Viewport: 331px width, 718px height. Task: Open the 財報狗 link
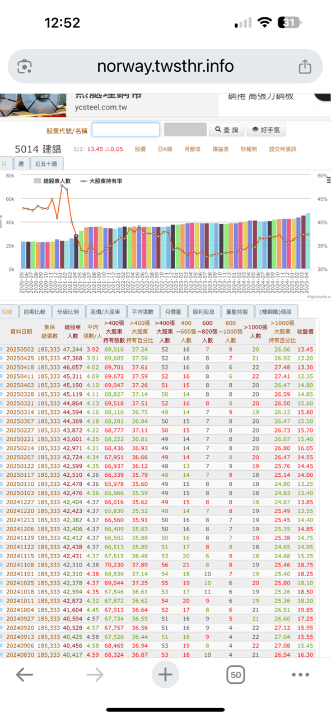tap(249, 149)
